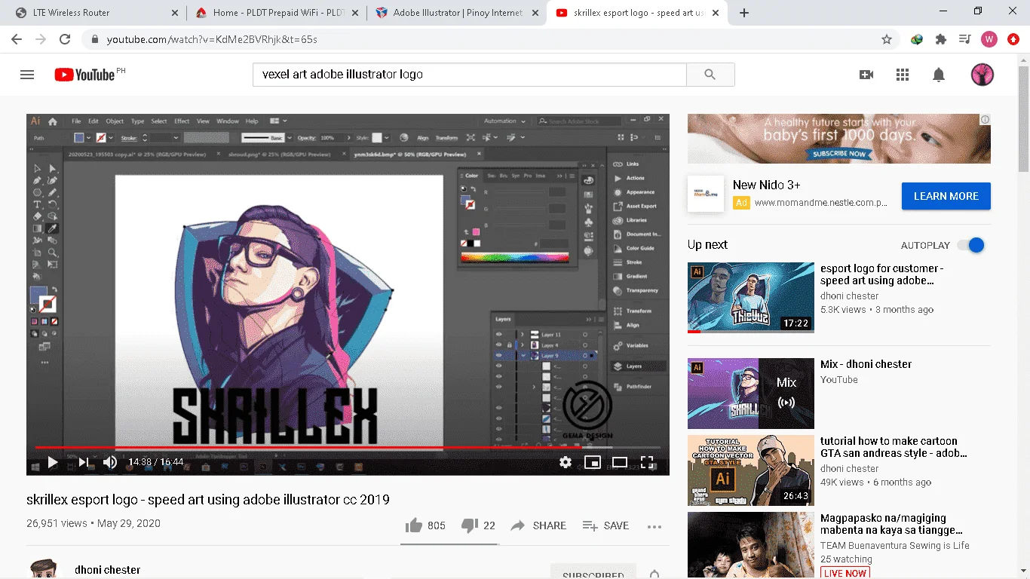Skip to the next video in player
The height and width of the screenshot is (579, 1030).
click(x=84, y=462)
